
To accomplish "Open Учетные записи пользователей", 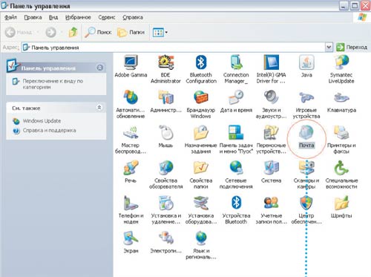I will pyautogui.click(x=271, y=210).
